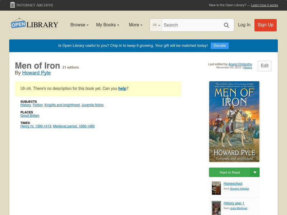Click the Men of Iron book cover
This screenshot has width=287, height=215.
pyautogui.click(x=234, y=121)
